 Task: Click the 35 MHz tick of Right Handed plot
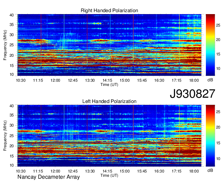(x=12, y=25)
